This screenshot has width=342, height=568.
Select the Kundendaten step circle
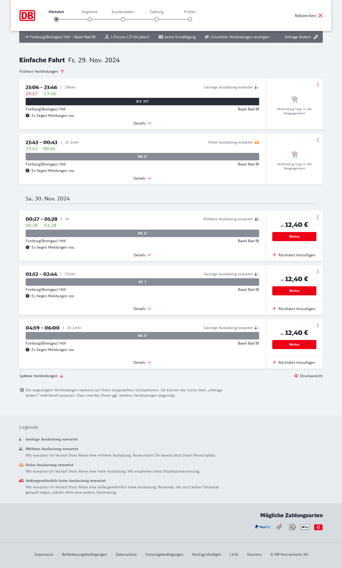pyautogui.click(x=123, y=19)
